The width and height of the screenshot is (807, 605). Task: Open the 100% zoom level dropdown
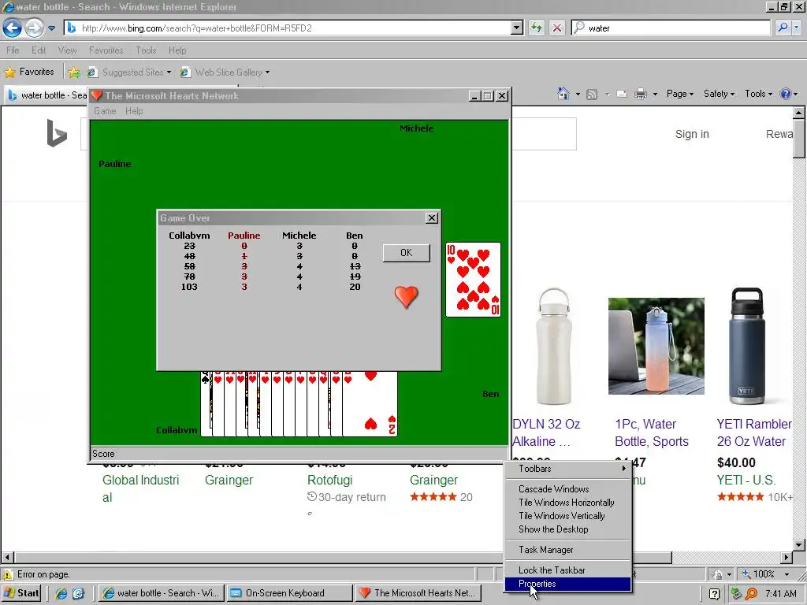click(x=787, y=574)
